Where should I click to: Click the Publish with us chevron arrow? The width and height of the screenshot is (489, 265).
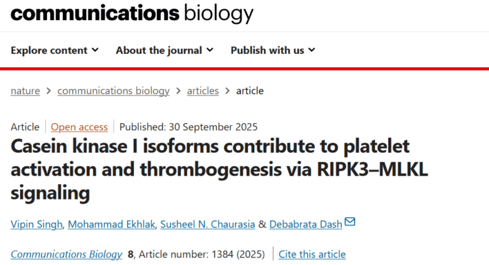[311, 50]
